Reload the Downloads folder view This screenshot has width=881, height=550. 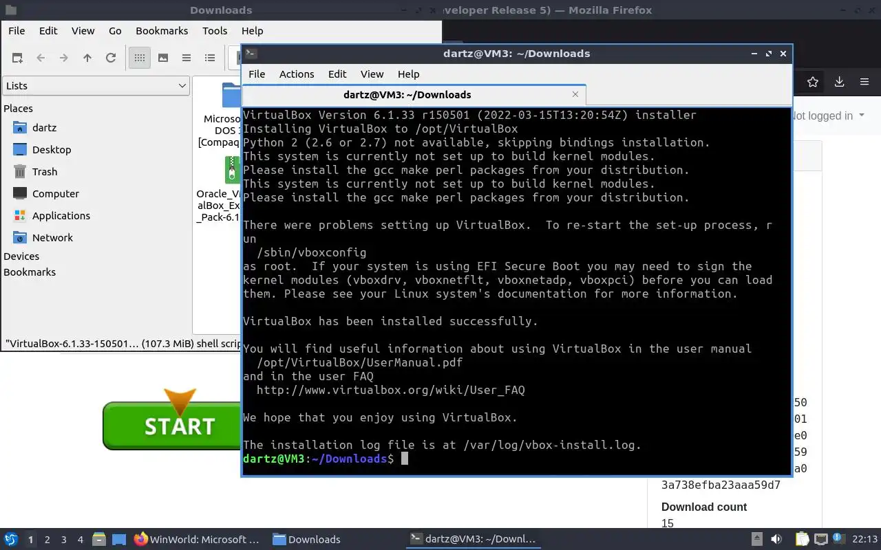pos(111,58)
